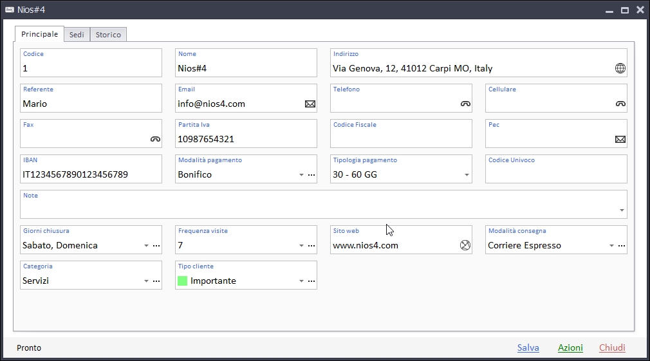Click the phone icon in Cellulare field

pyautogui.click(x=620, y=104)
